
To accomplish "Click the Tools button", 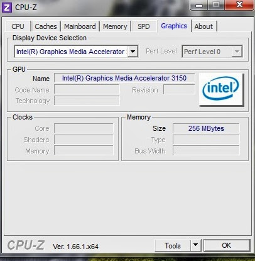I will (173, 245).
